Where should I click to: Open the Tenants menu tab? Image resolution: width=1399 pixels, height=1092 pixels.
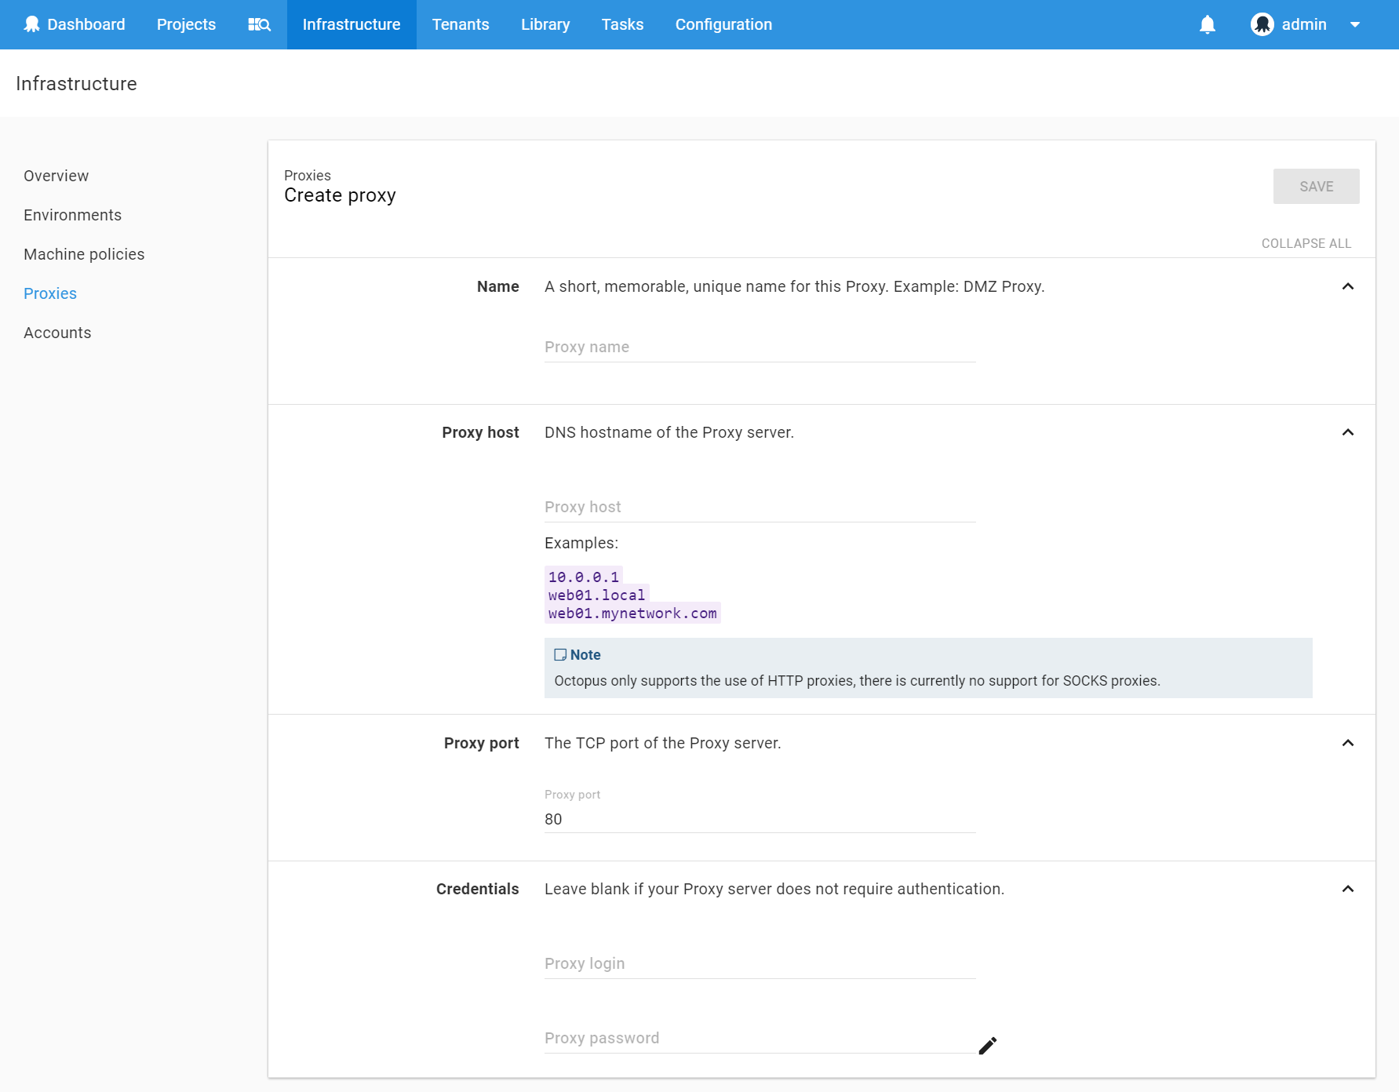[461, 24]
